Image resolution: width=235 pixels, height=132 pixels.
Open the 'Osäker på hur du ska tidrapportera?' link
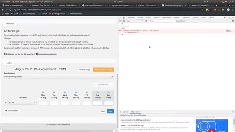click(x=21, y=54)
